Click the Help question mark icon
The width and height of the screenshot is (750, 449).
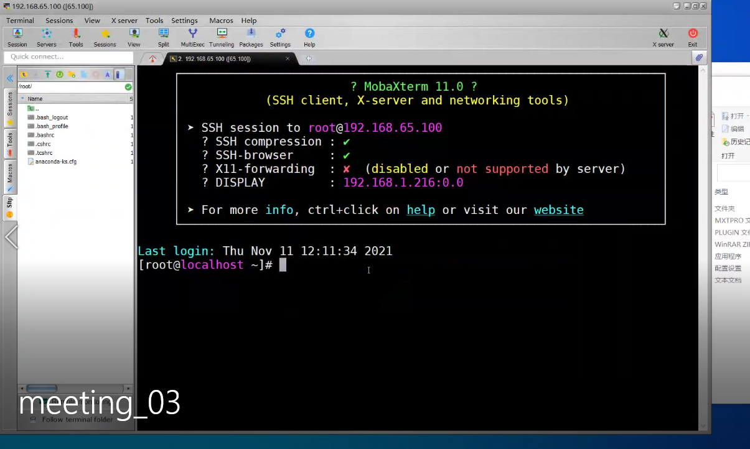pos(309,37)
